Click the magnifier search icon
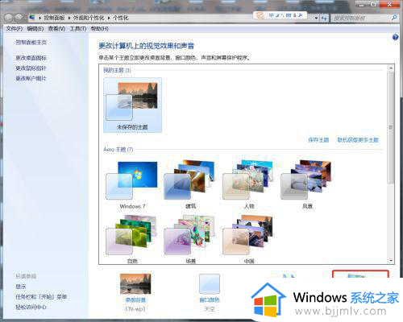Screen dimensions: 403x322 [x=394, y=18]
